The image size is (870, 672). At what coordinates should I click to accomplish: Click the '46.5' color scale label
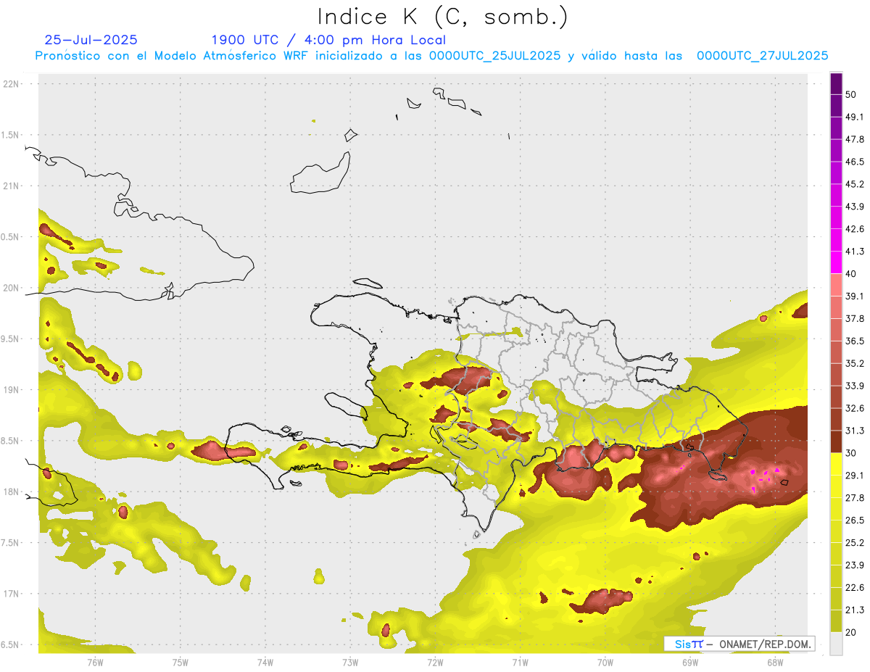pyautogui.click(x=855, y=162)
